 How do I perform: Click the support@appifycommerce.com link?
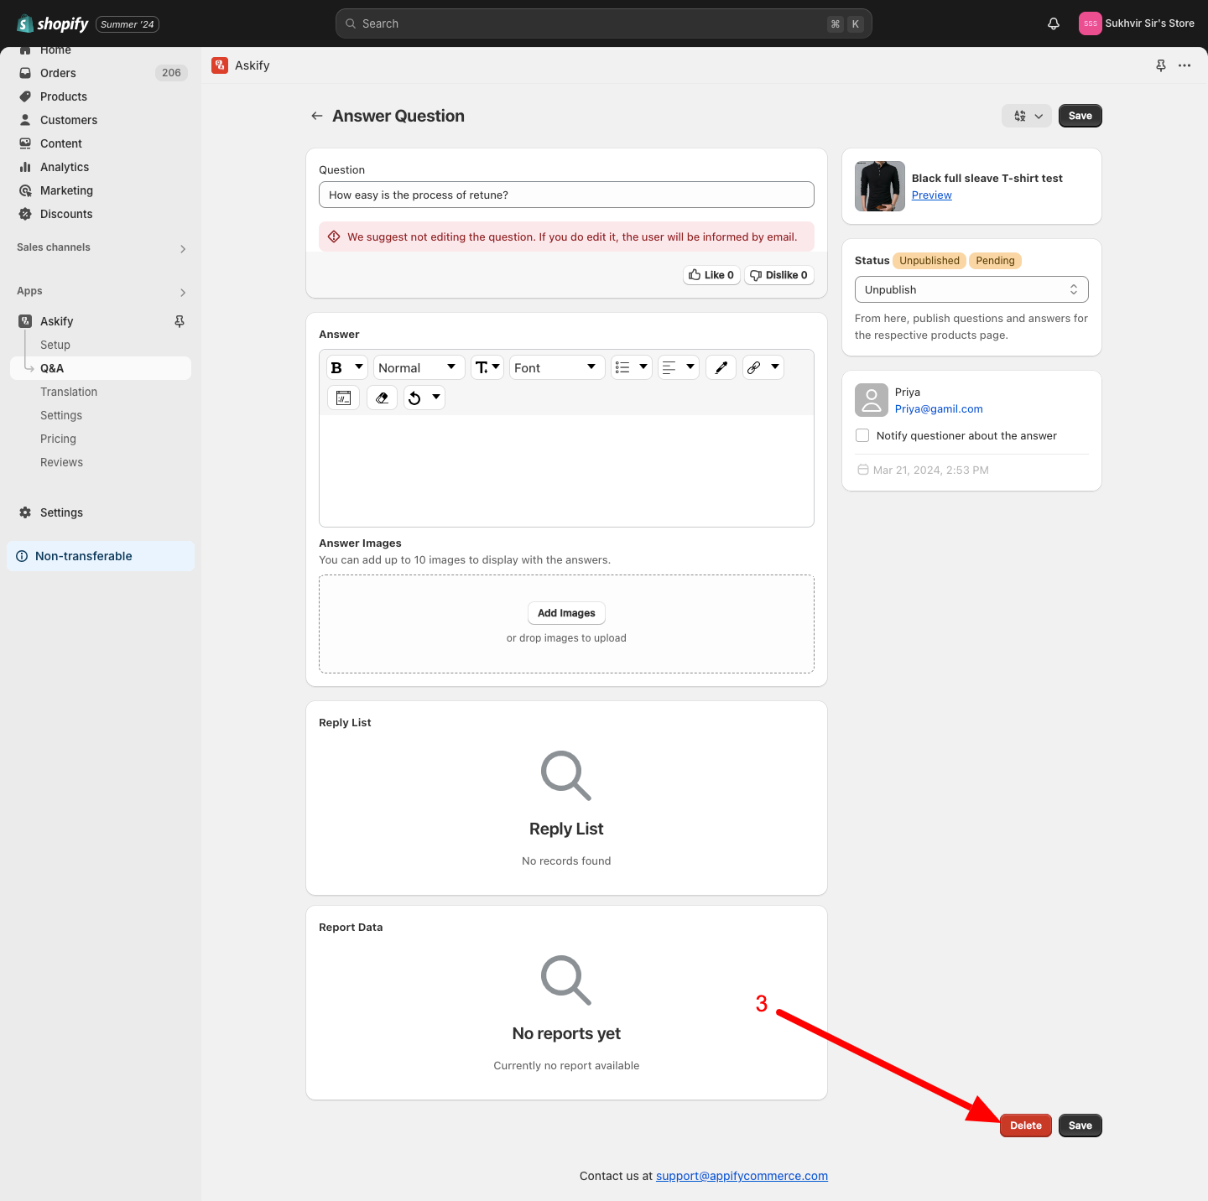click(742, 1176)
